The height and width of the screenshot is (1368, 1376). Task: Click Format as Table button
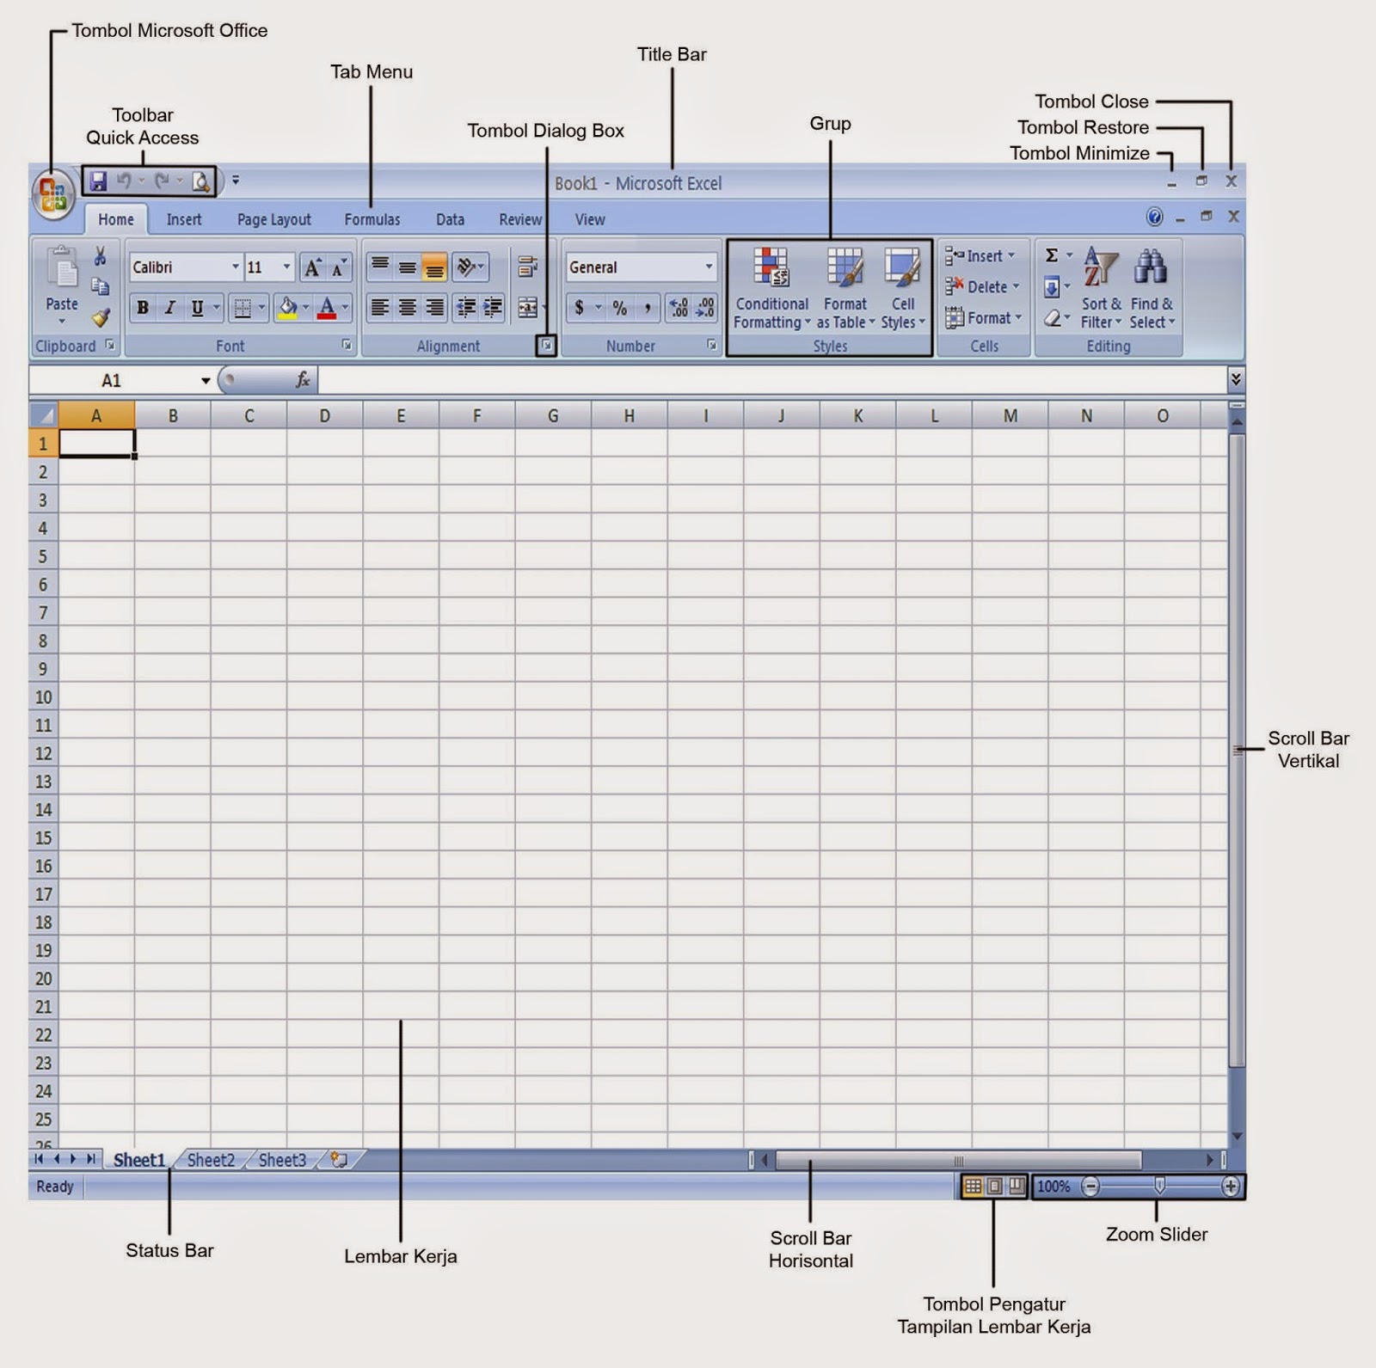click(x=845, y=288)
